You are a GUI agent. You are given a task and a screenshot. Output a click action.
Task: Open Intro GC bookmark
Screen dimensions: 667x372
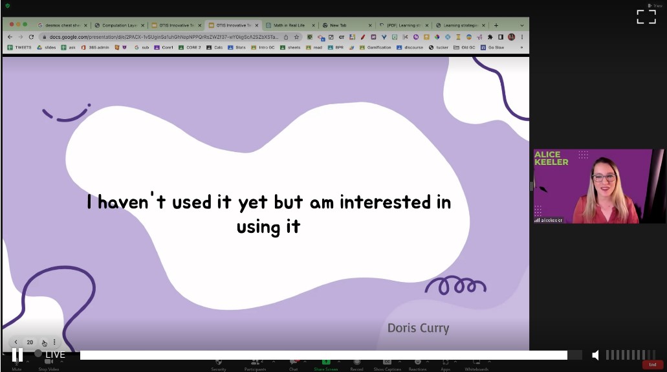263,48
